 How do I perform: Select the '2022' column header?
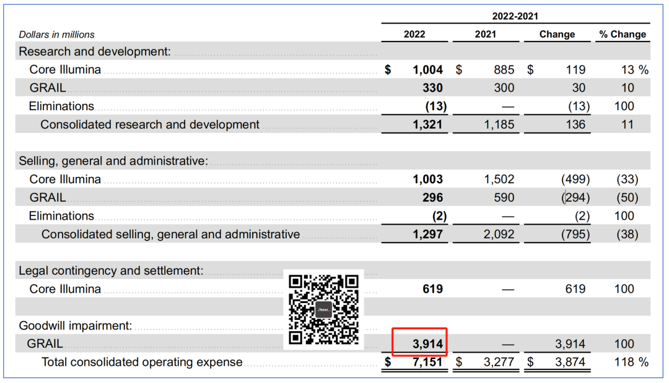click(414, 35)
